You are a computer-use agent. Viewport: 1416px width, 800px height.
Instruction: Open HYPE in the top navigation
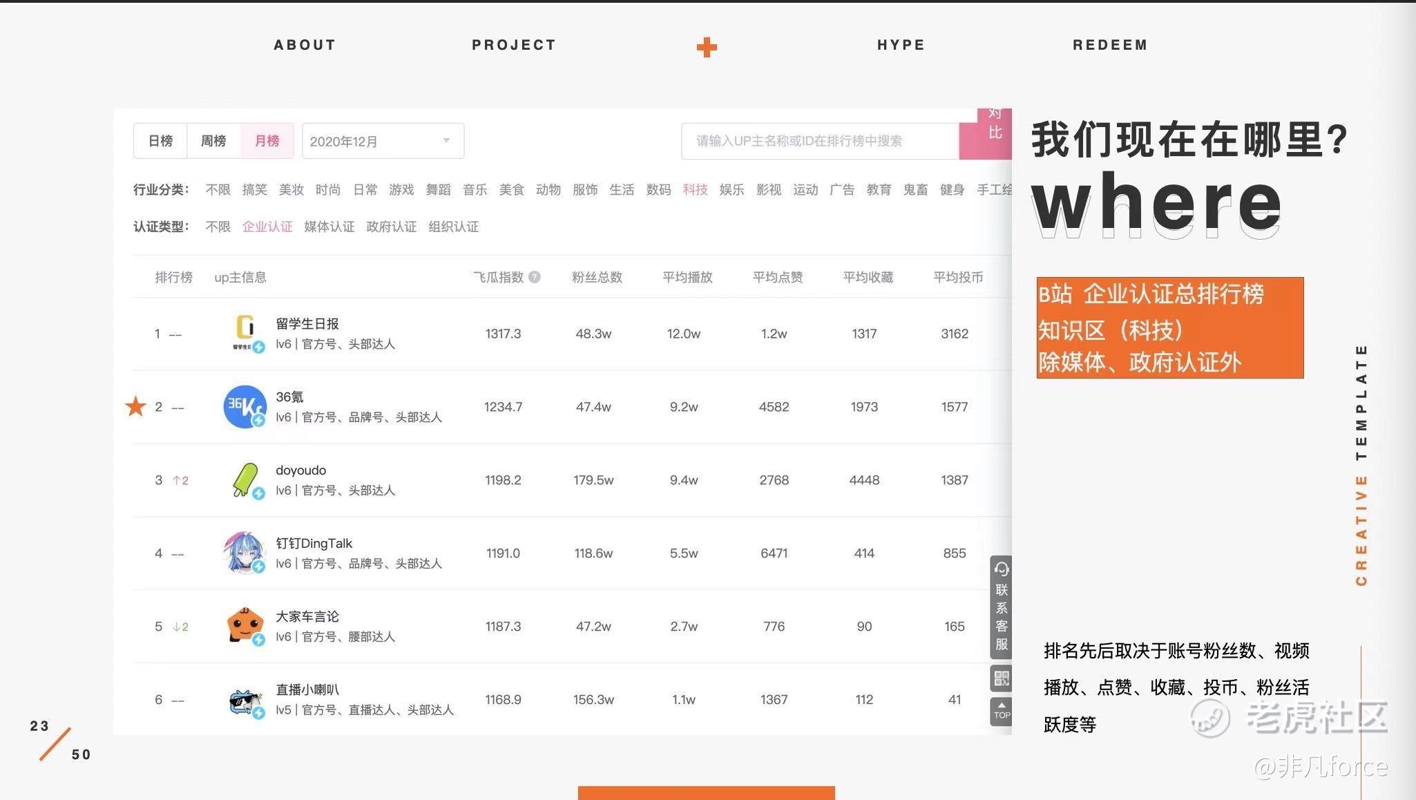pos(901,45)
